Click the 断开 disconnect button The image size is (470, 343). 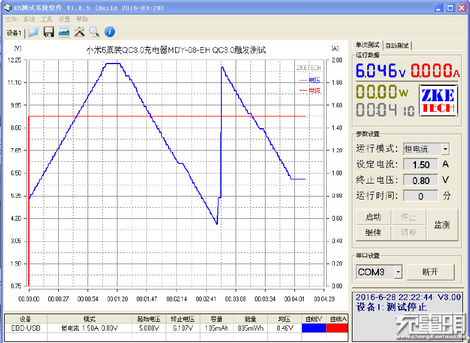point(431,272)
